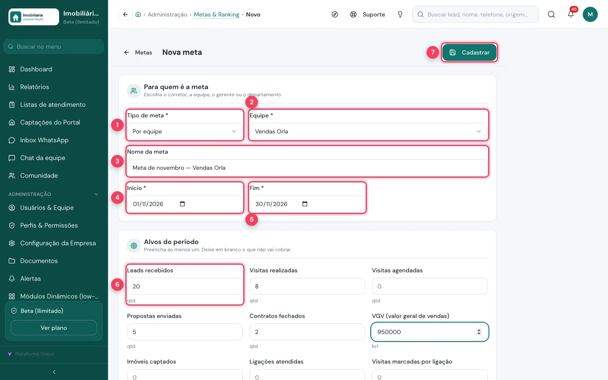Open calendar picker for Início date
Viewport: 608px width, 380px height.
point(182,204)
